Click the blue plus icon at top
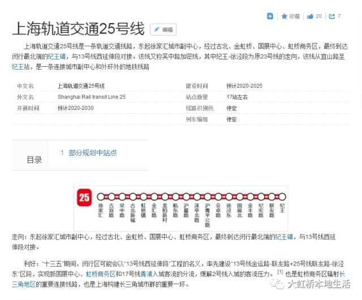This screenshot has height=300, width=362. (x=270, y=16)
